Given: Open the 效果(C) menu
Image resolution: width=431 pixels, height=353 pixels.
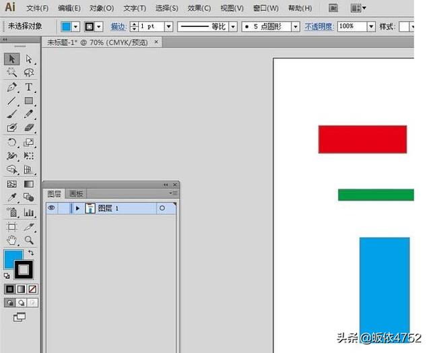Looking at the screenshot, I should tap(199, 8).
